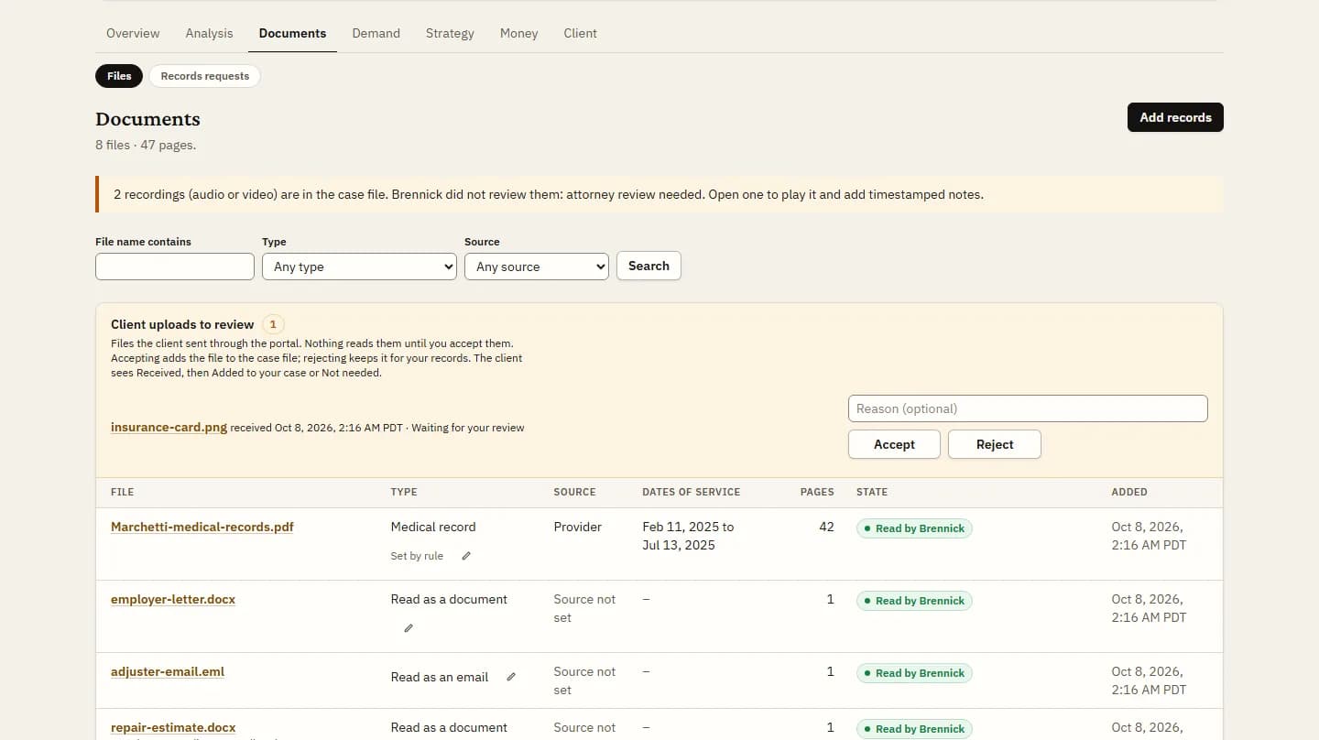The width and height of the screenshot is (1319, 740).
Task: Select the Strategy tab
Action: point(450,33)
